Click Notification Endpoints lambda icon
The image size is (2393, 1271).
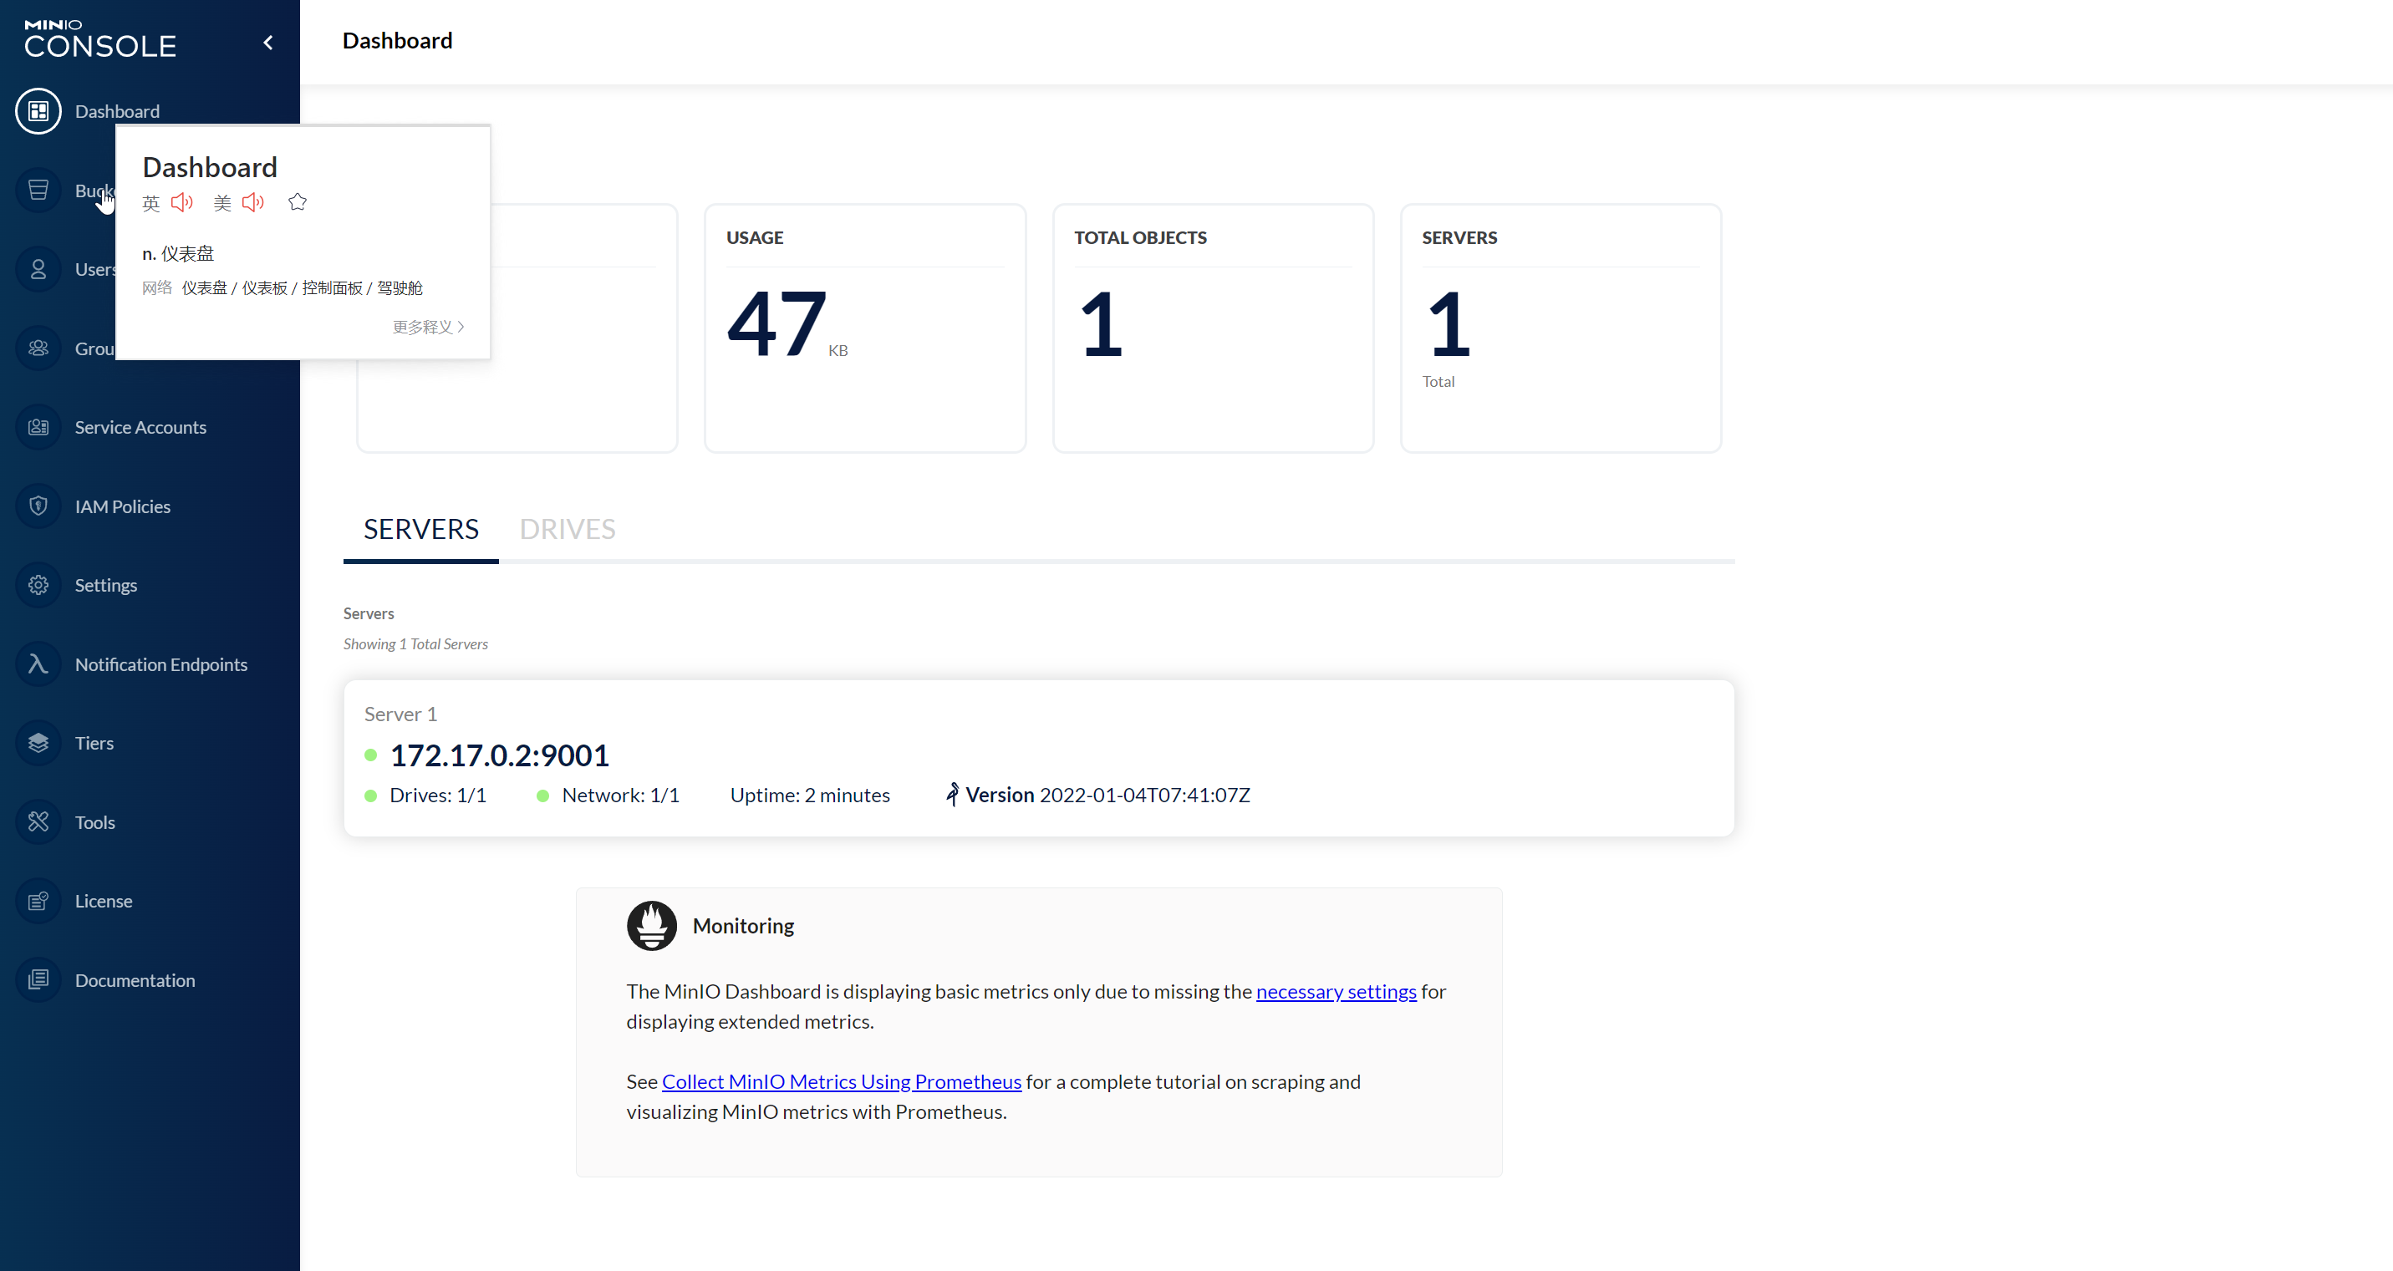(x=38, y=663)
